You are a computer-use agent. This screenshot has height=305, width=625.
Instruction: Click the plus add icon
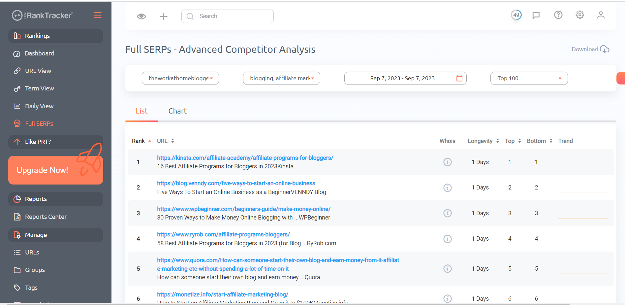[164, 16]
